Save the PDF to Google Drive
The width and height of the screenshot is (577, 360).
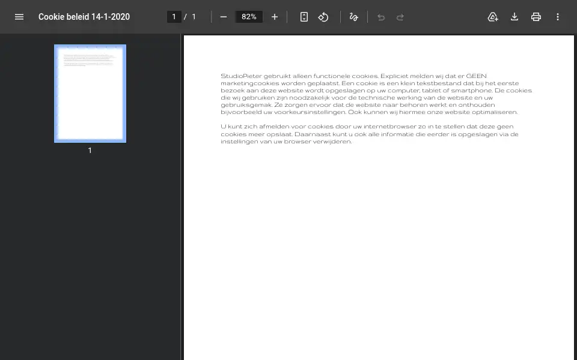(493, 17)
